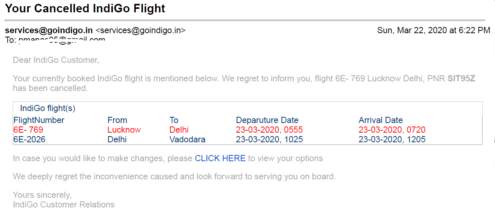The image size is (495, 209).
Task: Click the IndiGo Customer Relations signature
Action: pos(64,204)
